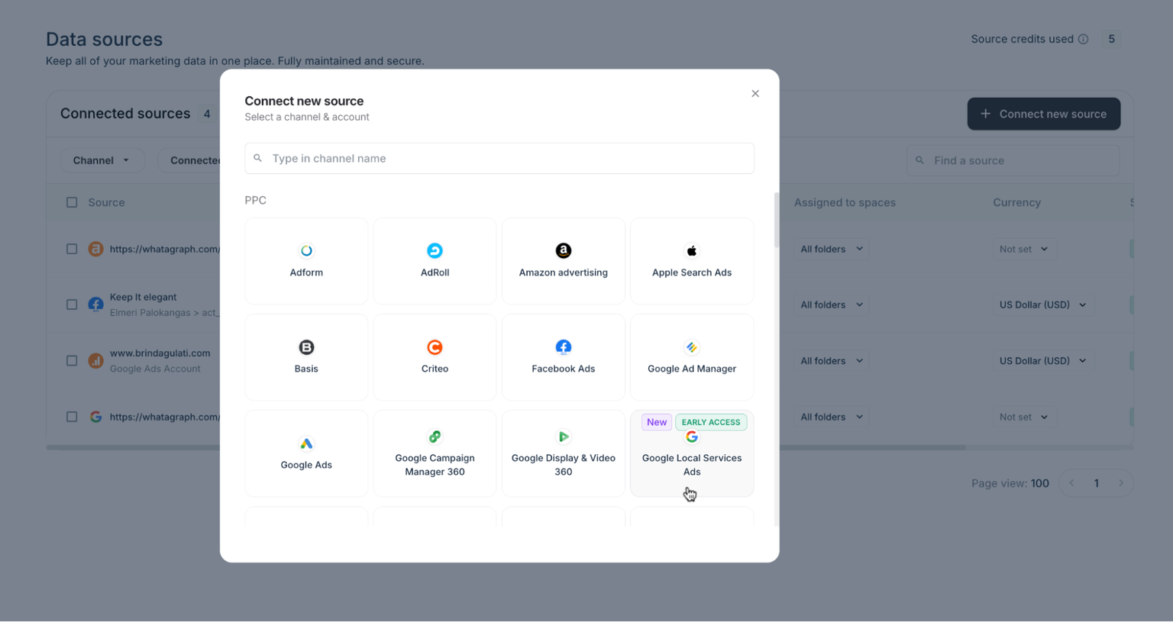The image size is (1173, 622).
Task: Select the Adform channel icon
Action: pos(305,260)
